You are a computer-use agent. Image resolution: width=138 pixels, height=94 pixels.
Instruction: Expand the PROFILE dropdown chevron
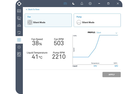click(x=116, y=33)
